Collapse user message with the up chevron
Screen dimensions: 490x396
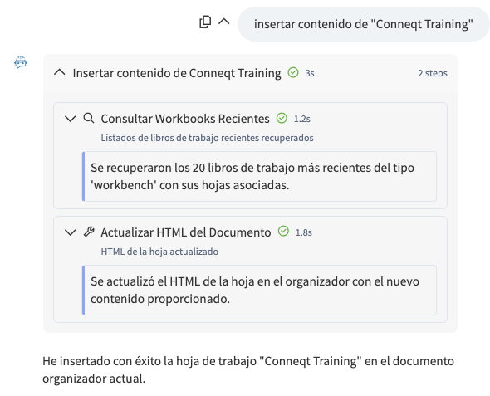click(224, 22)
